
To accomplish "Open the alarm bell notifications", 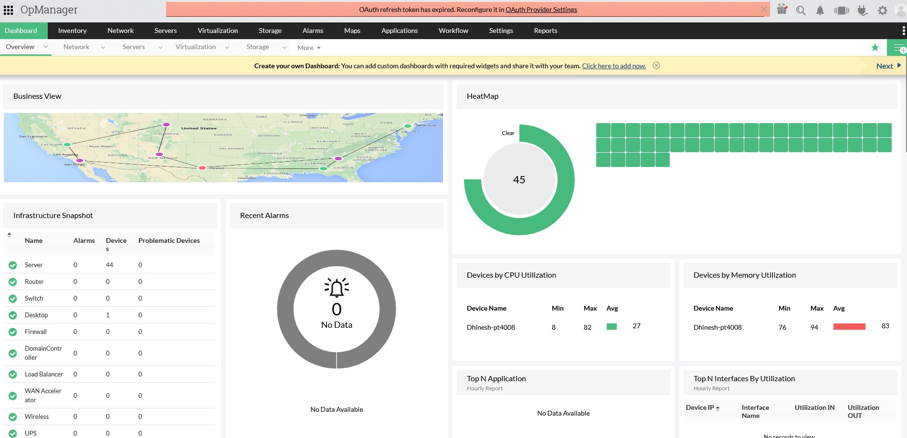I will (x=820, y=10).
